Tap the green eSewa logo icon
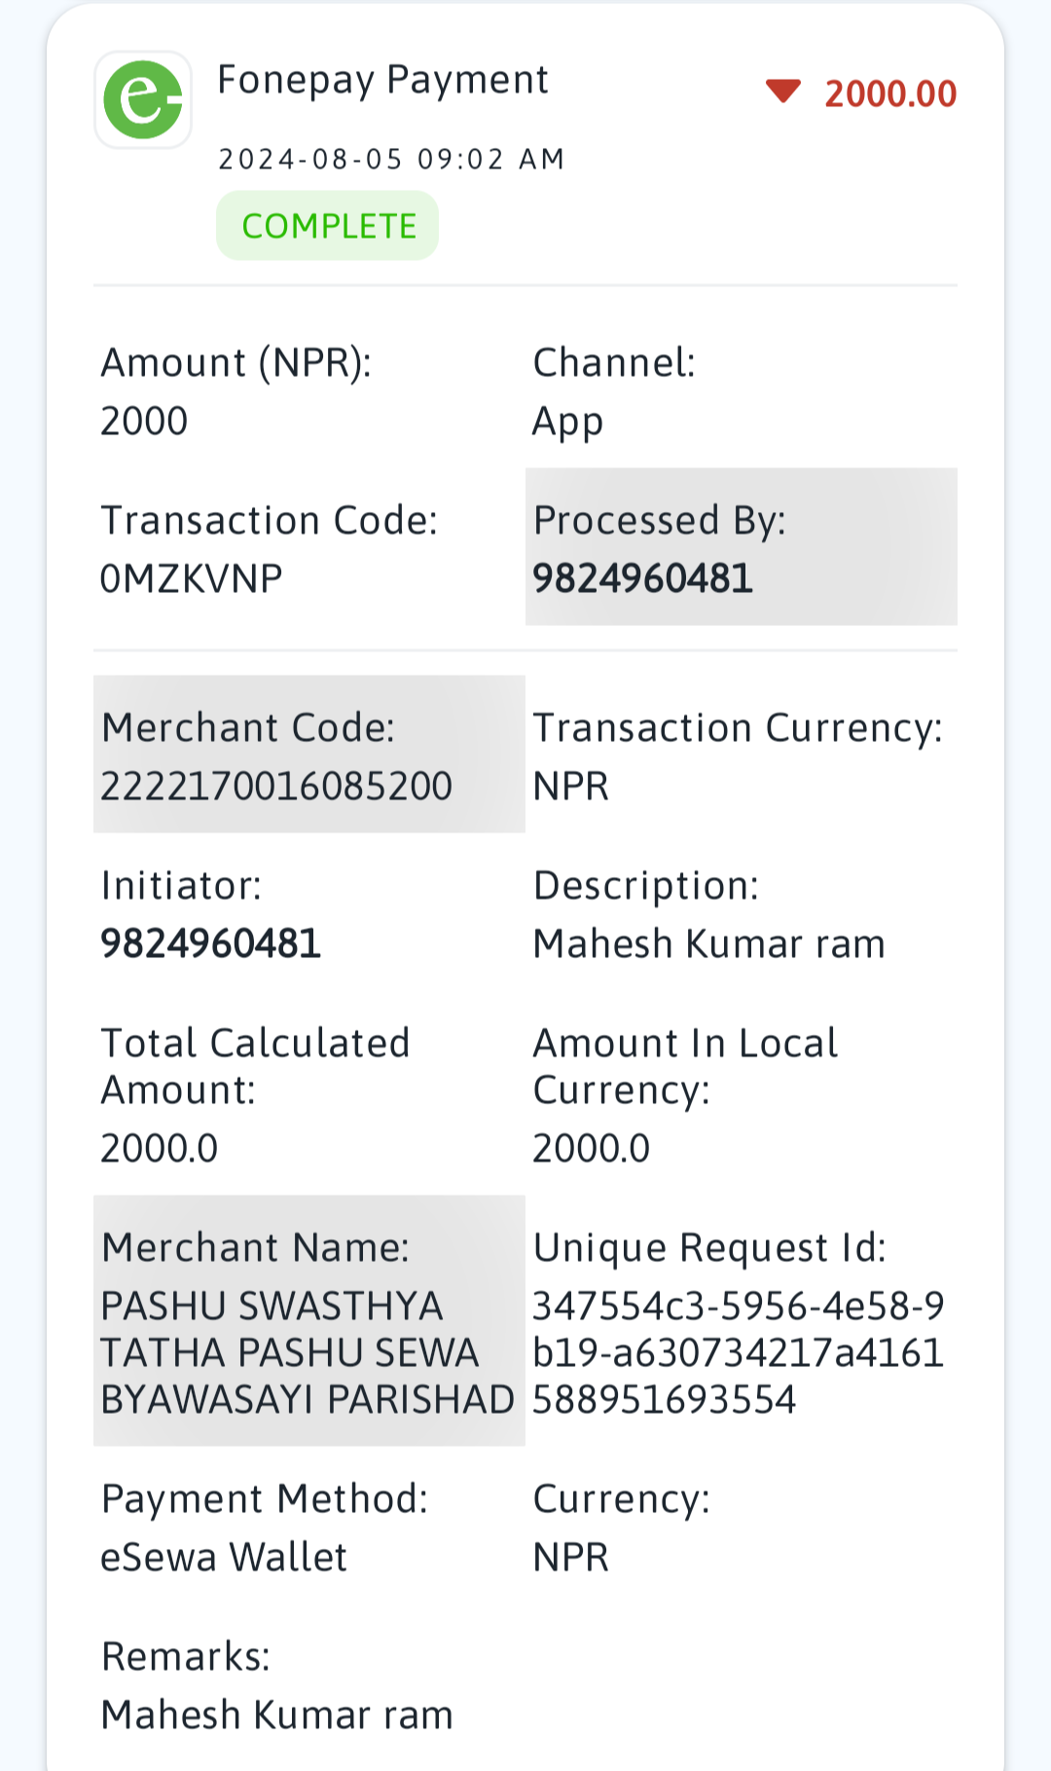Screen dimensions: 1051x1771 click(x=143, y=99)
